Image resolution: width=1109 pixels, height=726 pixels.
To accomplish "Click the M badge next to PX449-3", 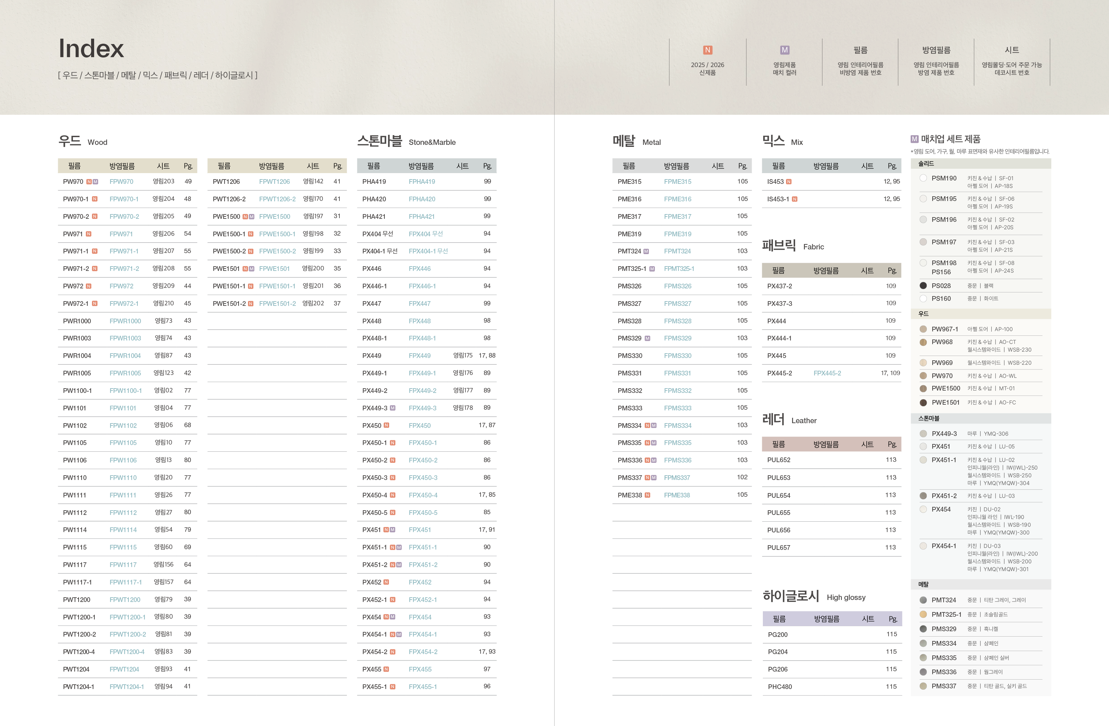I will pyautogui.click(x=392, y=408).
